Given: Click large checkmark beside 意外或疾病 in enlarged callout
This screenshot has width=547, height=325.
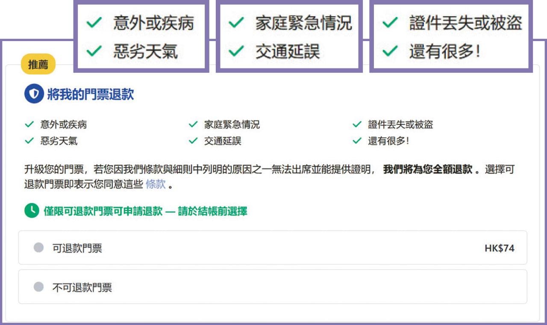Looking at the screenshot, I should click(94, 23).
